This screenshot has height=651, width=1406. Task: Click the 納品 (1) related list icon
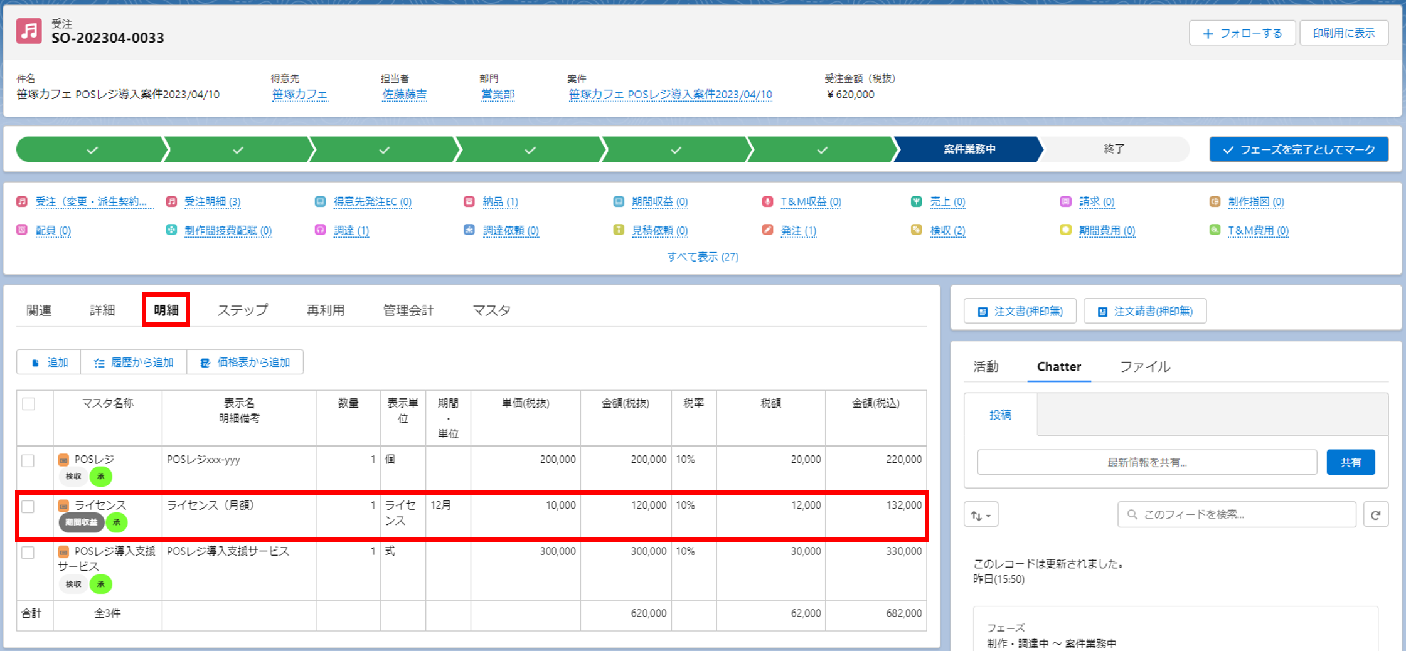pos(469,202)
